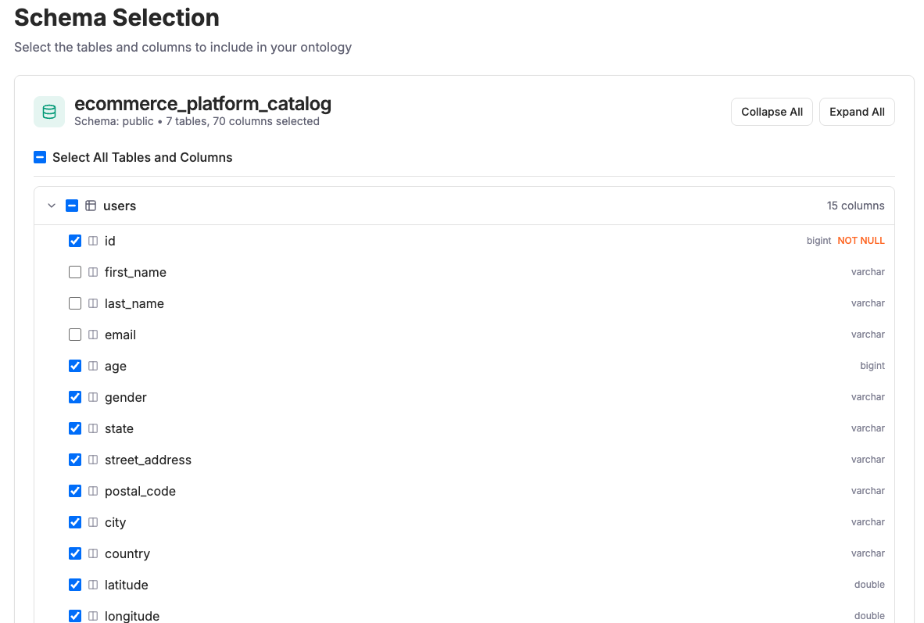This screenshot has height=623, width=924.
Task: Click the Collapse All button
Action: pyautogui.click(x=772, y=112)
